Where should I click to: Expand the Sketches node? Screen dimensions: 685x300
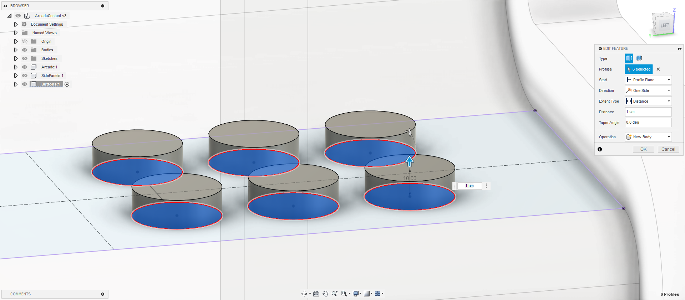[16, 58]
